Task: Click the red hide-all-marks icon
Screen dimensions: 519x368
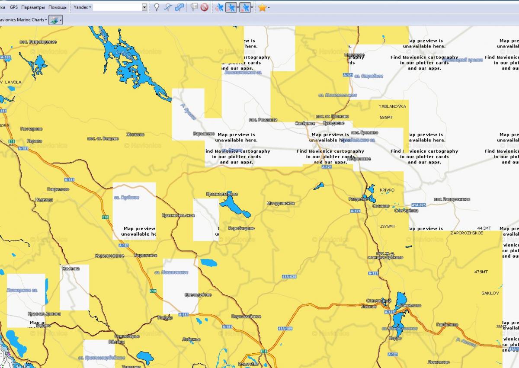Action: [x=205, y=7]
